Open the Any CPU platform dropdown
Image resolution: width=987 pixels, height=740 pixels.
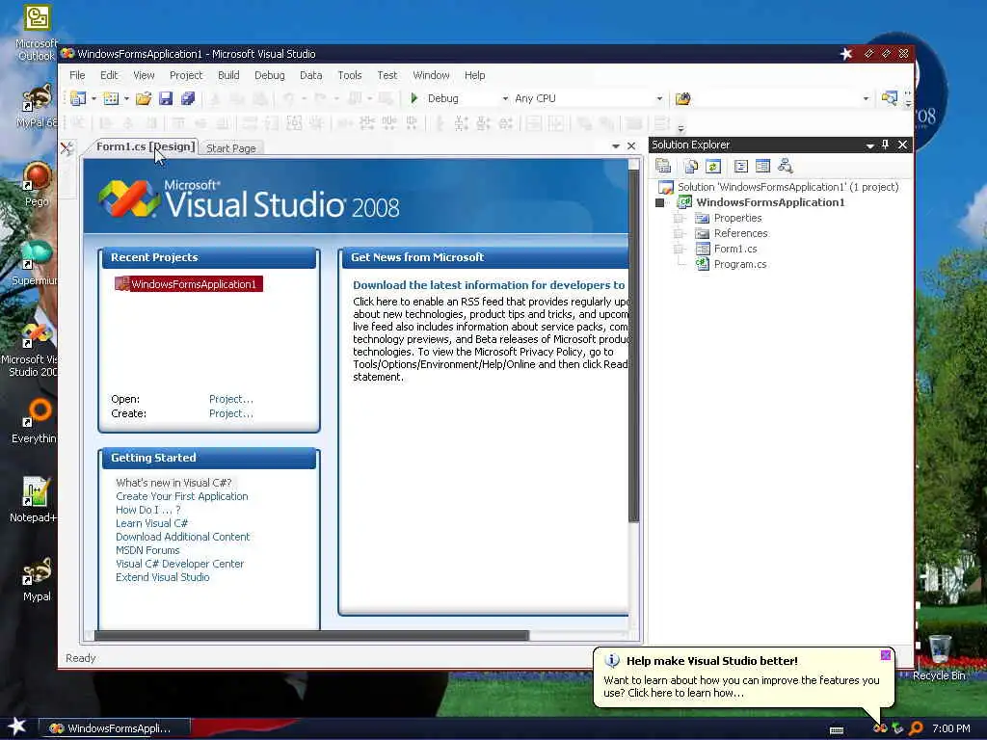(659, 99)
